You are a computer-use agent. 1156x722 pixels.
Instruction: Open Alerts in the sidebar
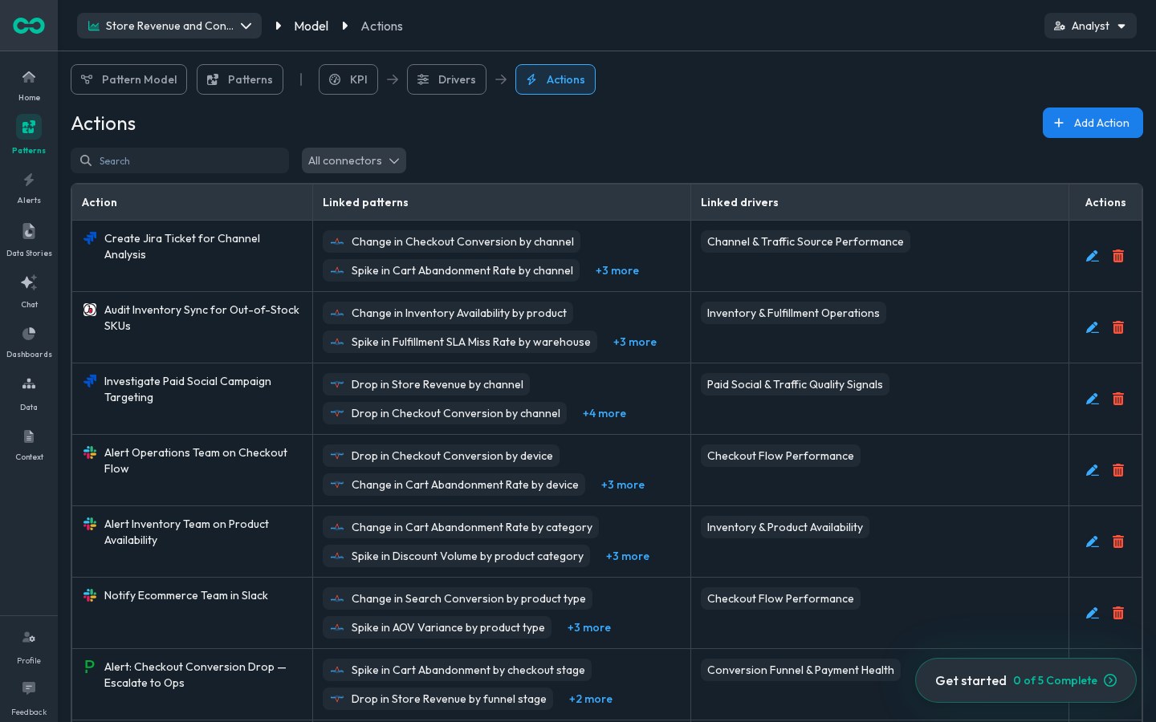(x=29, y=188)
